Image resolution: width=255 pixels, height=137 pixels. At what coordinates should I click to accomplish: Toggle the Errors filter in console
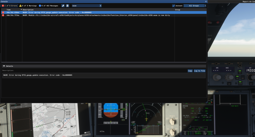9,6
